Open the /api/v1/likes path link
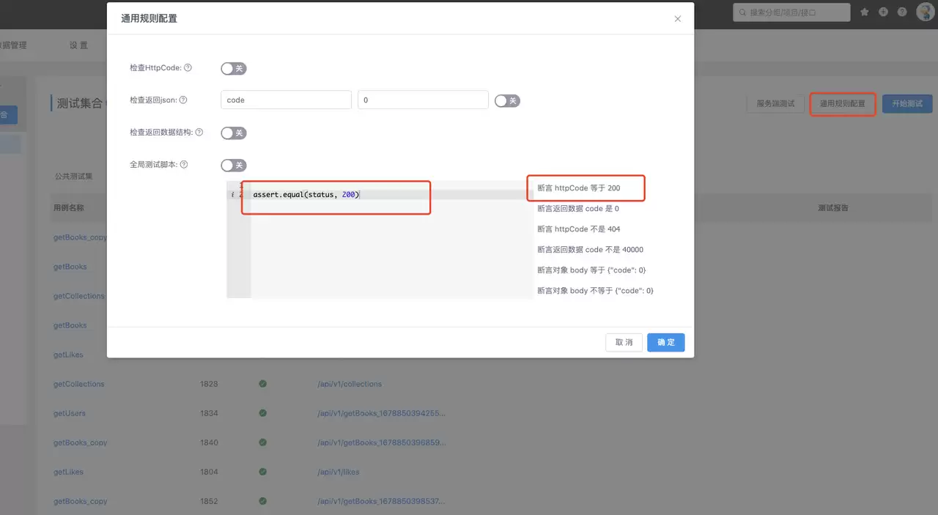The height and width of the screenshot is (515, 938). pos(339,472)
